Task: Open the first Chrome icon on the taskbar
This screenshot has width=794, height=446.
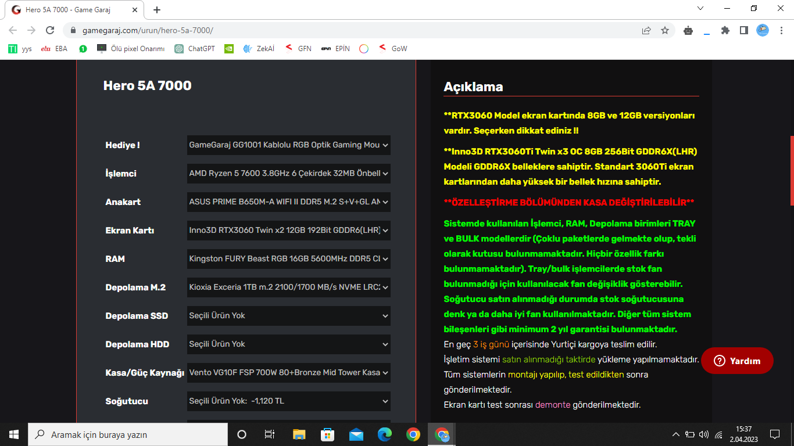Action: point(413,434)
